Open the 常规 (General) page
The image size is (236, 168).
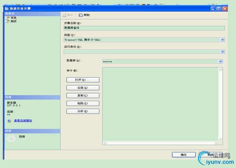click(13, 18)
